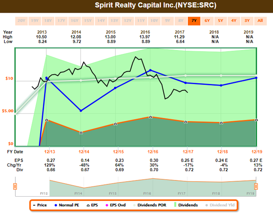The image size is (273, 215).
Task: Click the 12/19 FY date label
Action: pyautogui.click(x=257, y=152)
